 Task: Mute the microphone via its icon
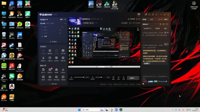(71, 77)
